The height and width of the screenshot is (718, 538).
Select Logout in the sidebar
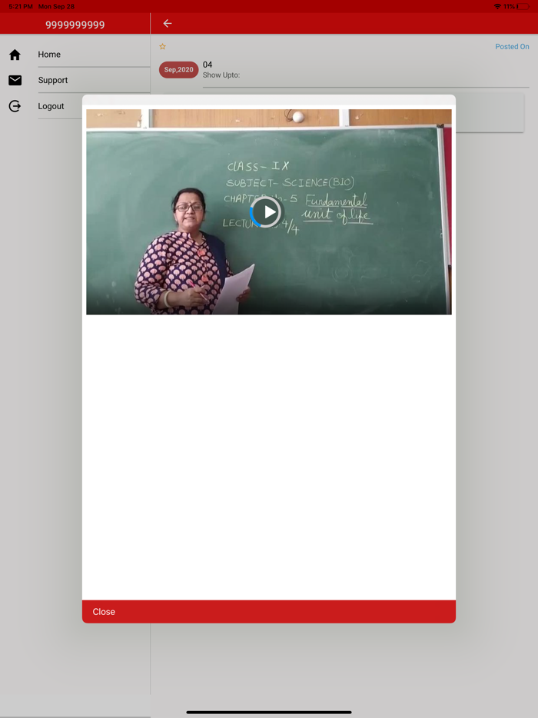coord(51,106)
